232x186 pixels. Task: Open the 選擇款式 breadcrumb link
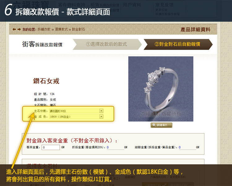[x=61, y=29]
